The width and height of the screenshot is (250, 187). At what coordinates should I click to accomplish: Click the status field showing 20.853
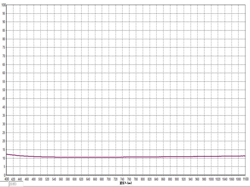click(16, 184)
